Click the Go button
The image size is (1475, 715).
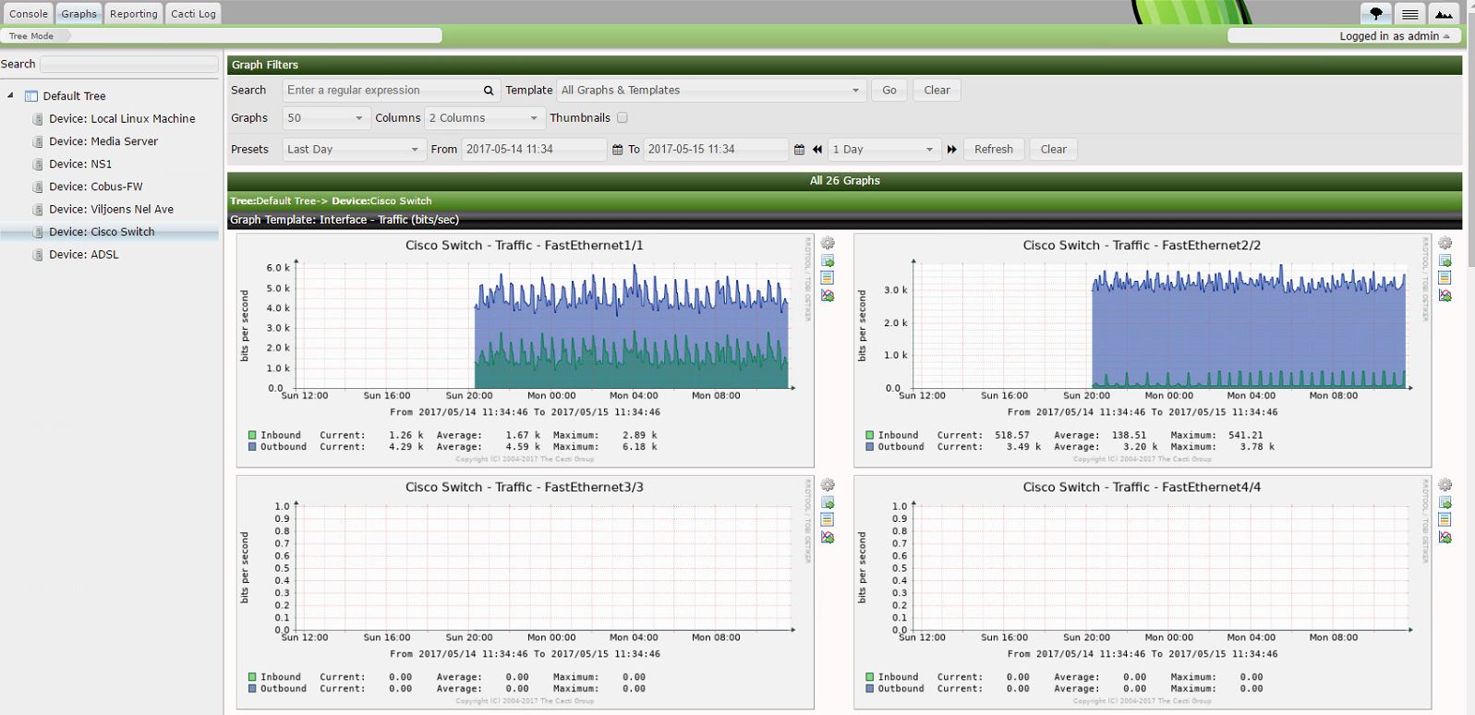pyautogui.click(x=889, y=91)
